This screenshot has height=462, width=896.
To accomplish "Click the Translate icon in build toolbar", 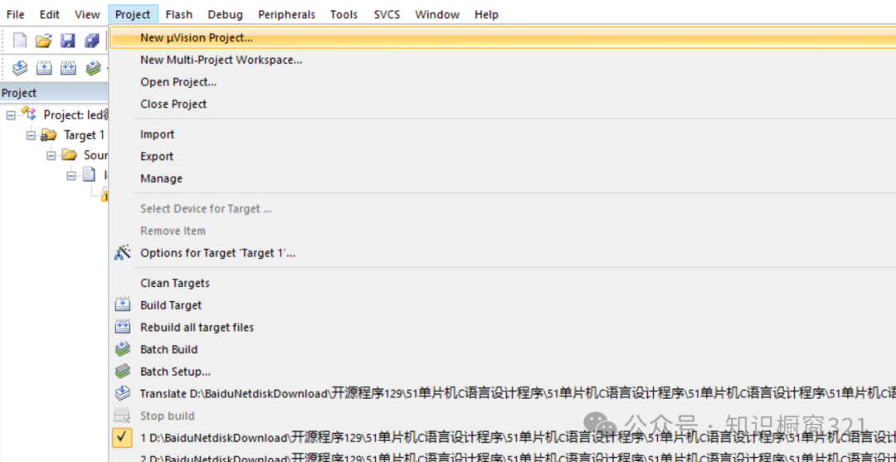I will 20,68.
